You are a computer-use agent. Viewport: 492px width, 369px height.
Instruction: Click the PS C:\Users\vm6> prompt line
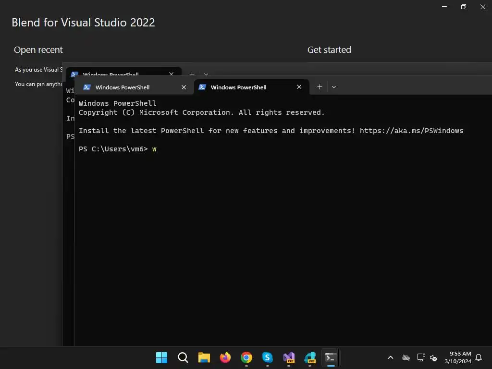[118, 149]
